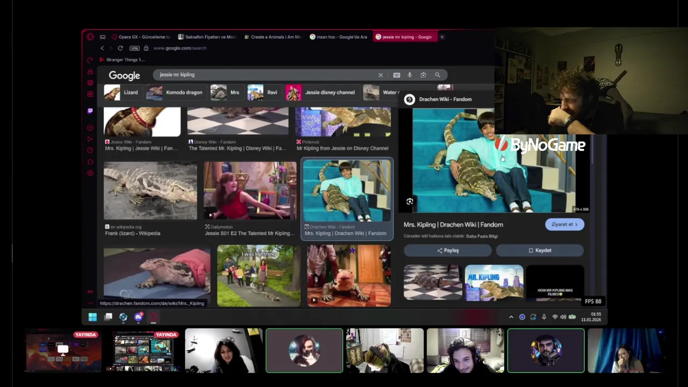Go back with the browser back arrow
This screenshot has height=387, width=688.
[102, 48]
